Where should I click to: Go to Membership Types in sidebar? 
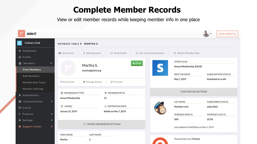coord(34,82)
